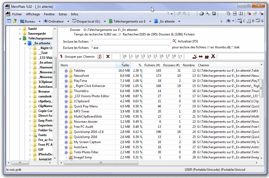Expand the Tabbles folder row

pos(66,71)
